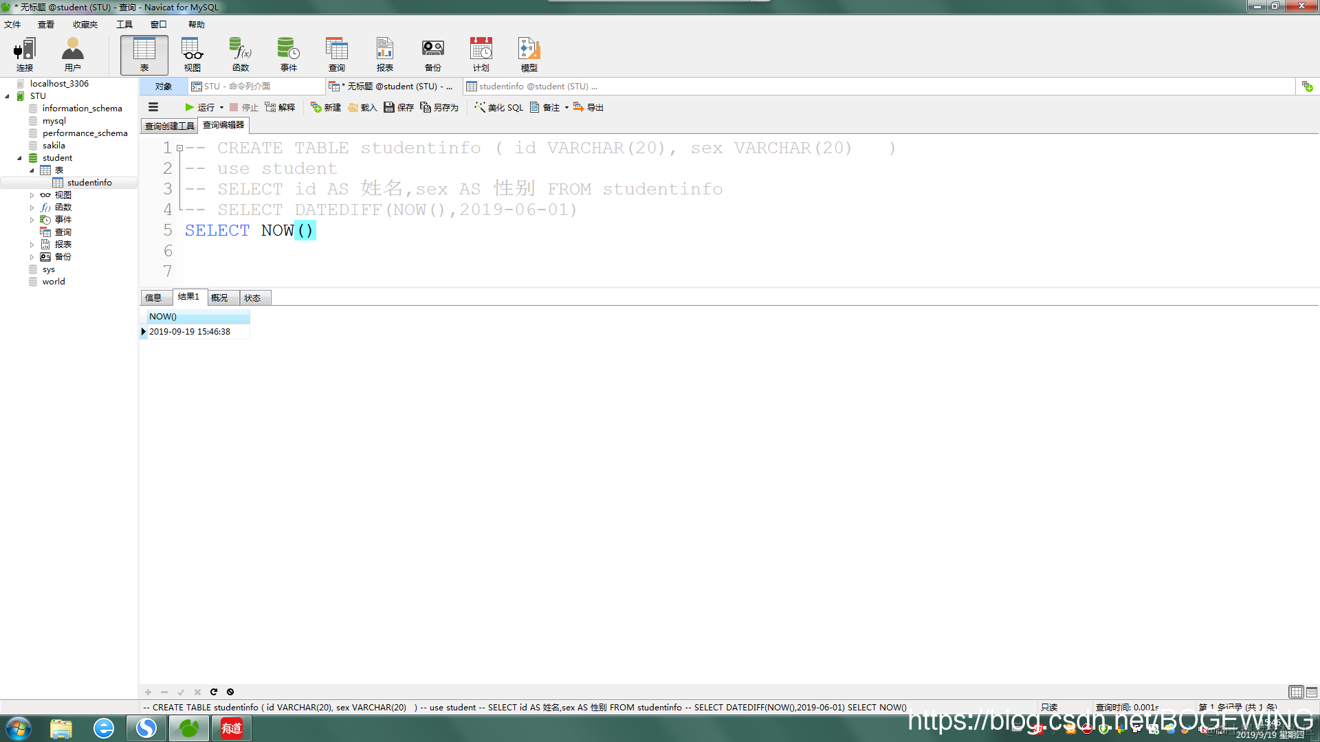Click the User (用户) icon
The height and width of the screenshot is (742, 1320).
click(73, 54)
